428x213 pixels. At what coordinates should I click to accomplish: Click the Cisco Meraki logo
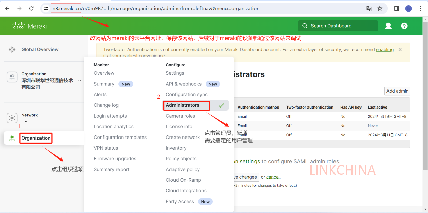(29, 26)
